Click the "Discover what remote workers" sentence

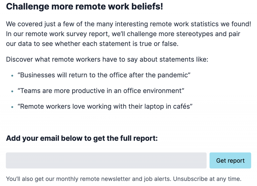tap(107, 60)
